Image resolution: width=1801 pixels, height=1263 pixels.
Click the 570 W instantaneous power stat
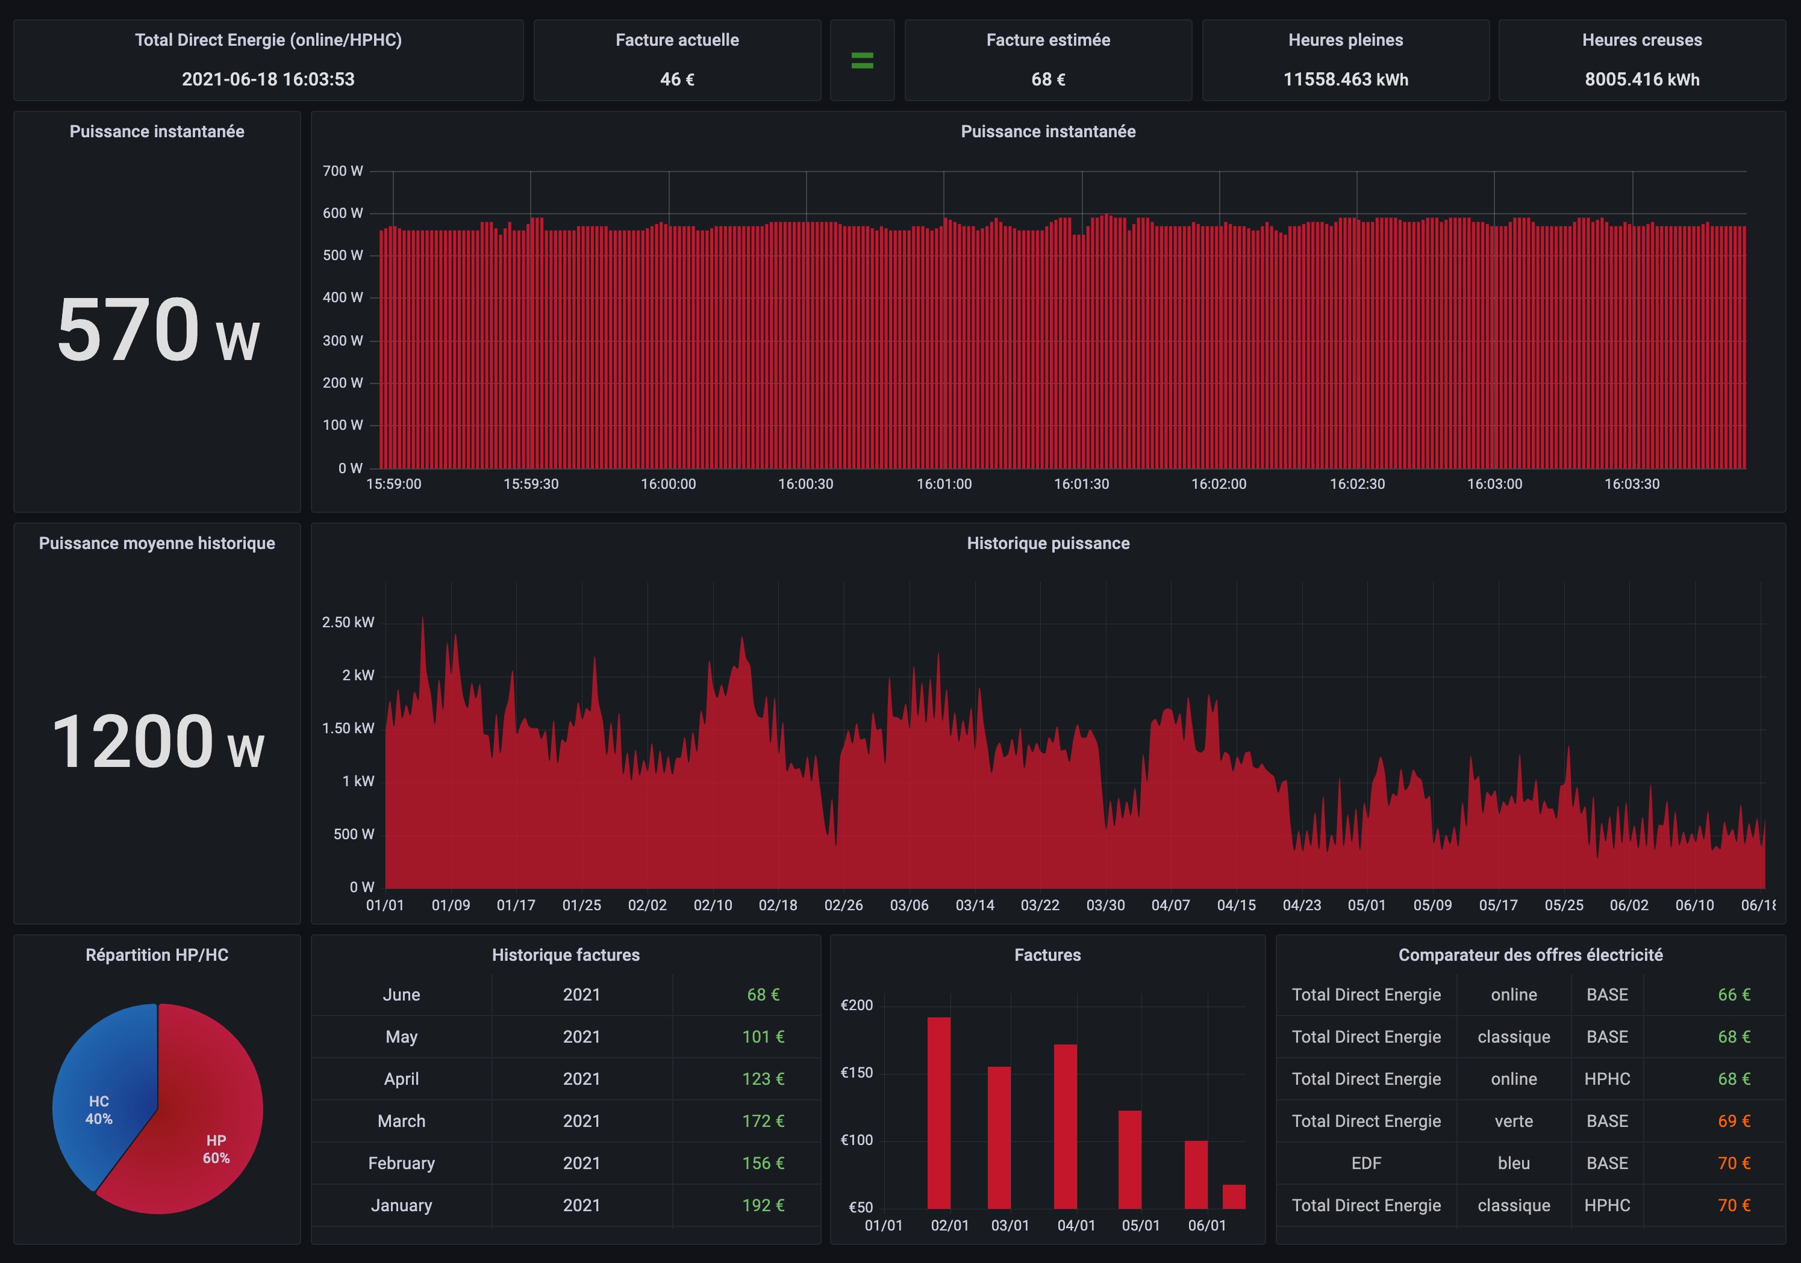pos(157,330)
